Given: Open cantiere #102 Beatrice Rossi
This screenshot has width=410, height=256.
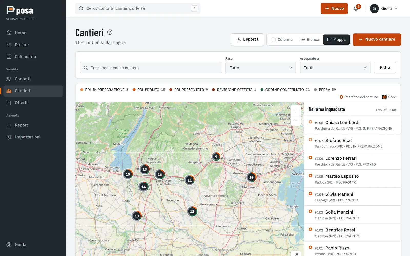Looking at the screenshot, I should [352, 233].
